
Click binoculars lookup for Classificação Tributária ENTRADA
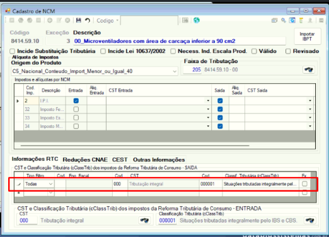(x=309, y=220)
